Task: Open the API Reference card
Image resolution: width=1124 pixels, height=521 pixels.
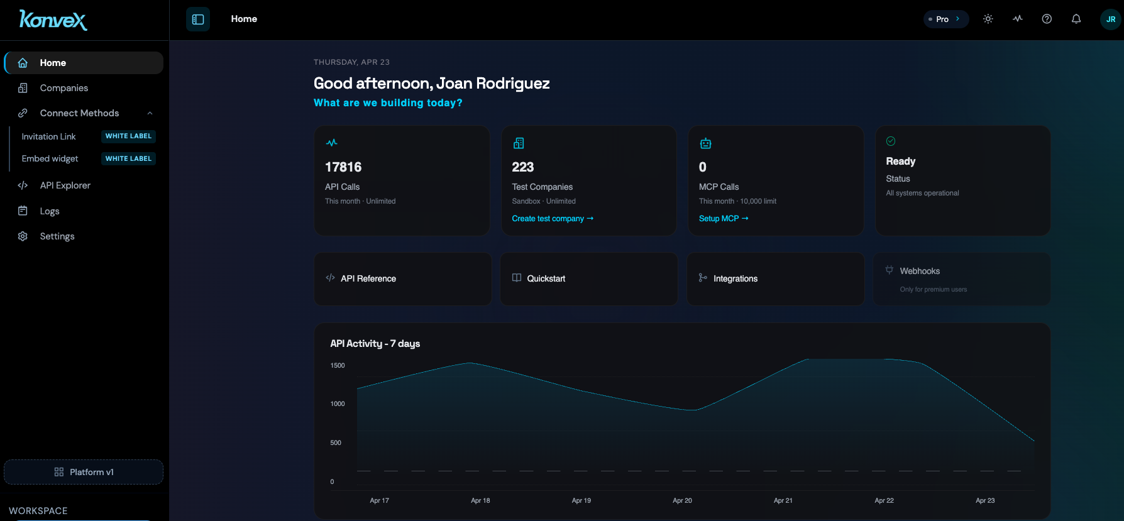Action: point(403,279)
